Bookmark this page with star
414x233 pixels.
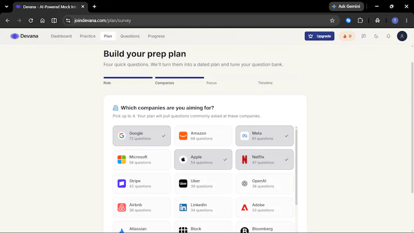(332, 20)
